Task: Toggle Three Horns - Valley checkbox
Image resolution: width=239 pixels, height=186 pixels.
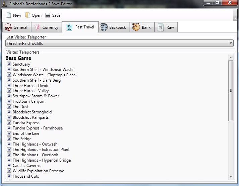Action: (x=9, y=90)
